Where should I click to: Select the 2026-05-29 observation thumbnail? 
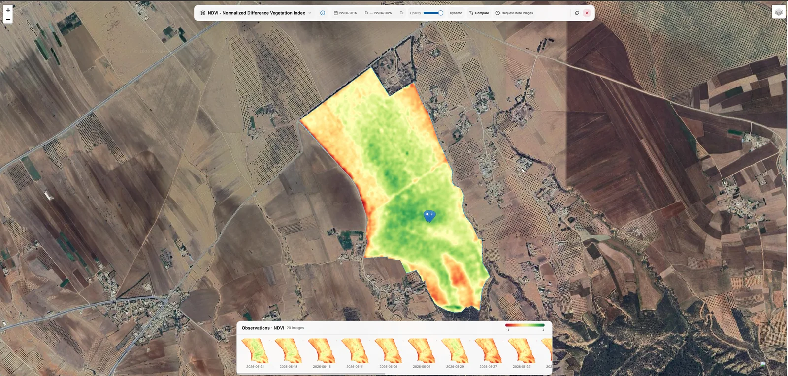(455, 350)
